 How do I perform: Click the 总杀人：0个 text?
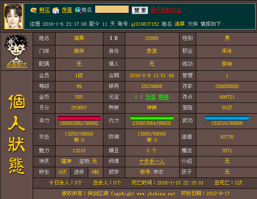[107, 183]
